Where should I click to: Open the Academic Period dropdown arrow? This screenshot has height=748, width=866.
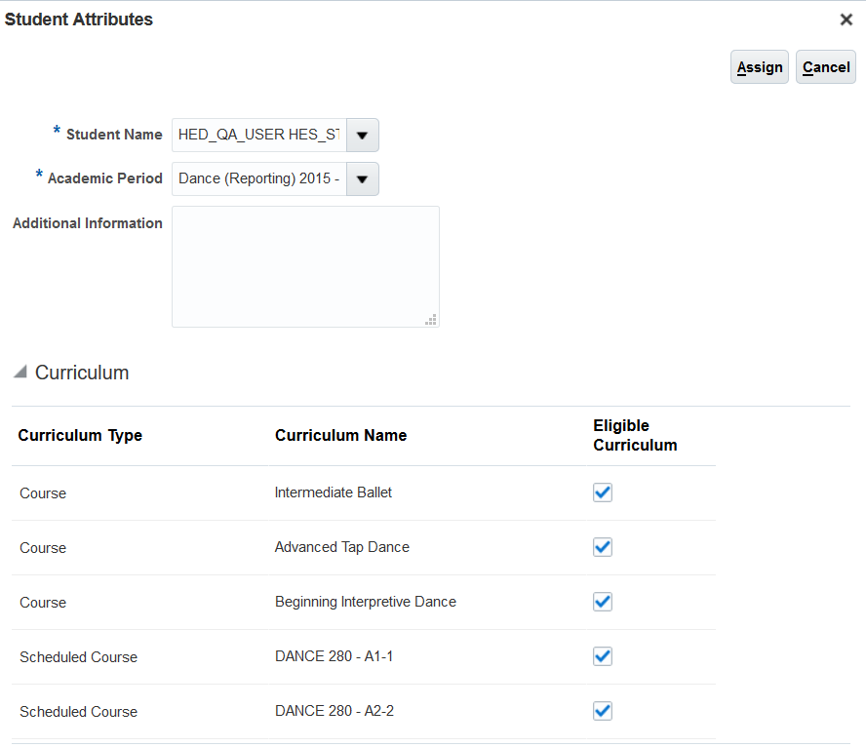[x=362, y=179]
